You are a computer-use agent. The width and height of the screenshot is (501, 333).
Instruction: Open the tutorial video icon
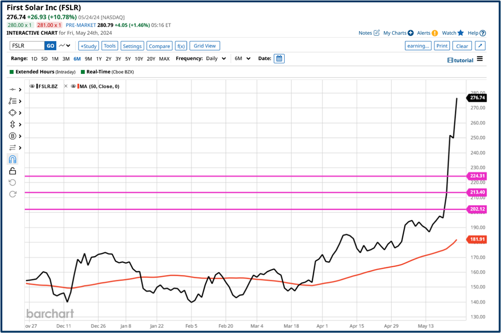click(x=450, y=60)
